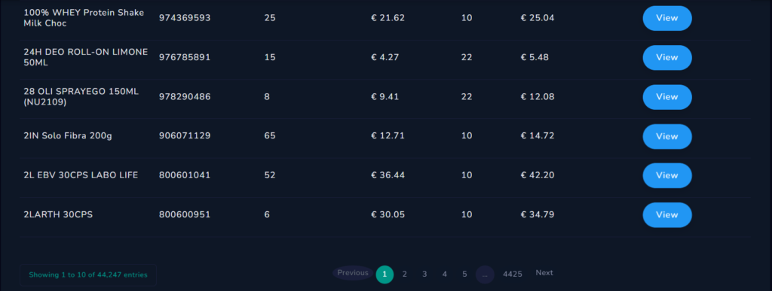Screen dimensions: 772x291
Task: View the 100% WHEY Protein Shake product
Action: pos(667,18)
